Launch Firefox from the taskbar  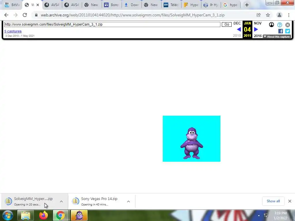click(44, 215)
